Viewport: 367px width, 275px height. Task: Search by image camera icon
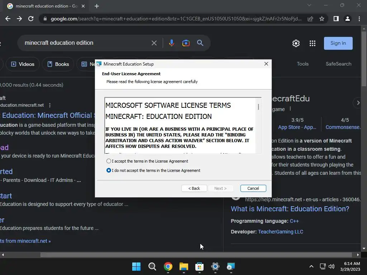tap(186, 43)
